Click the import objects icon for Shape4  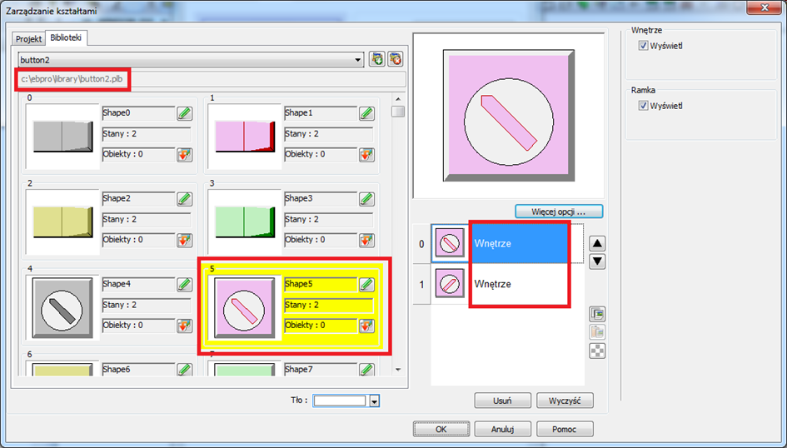[x=185, y=326]
